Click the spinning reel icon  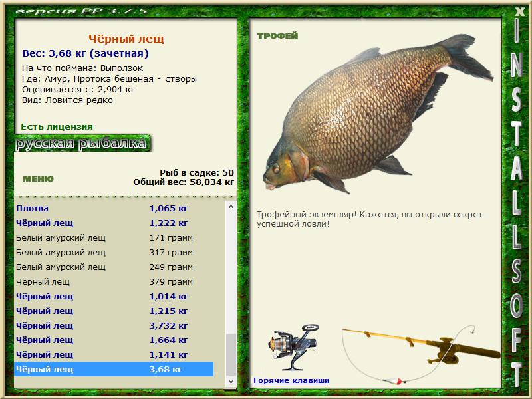pyautogui.click(x=293, y=347)
